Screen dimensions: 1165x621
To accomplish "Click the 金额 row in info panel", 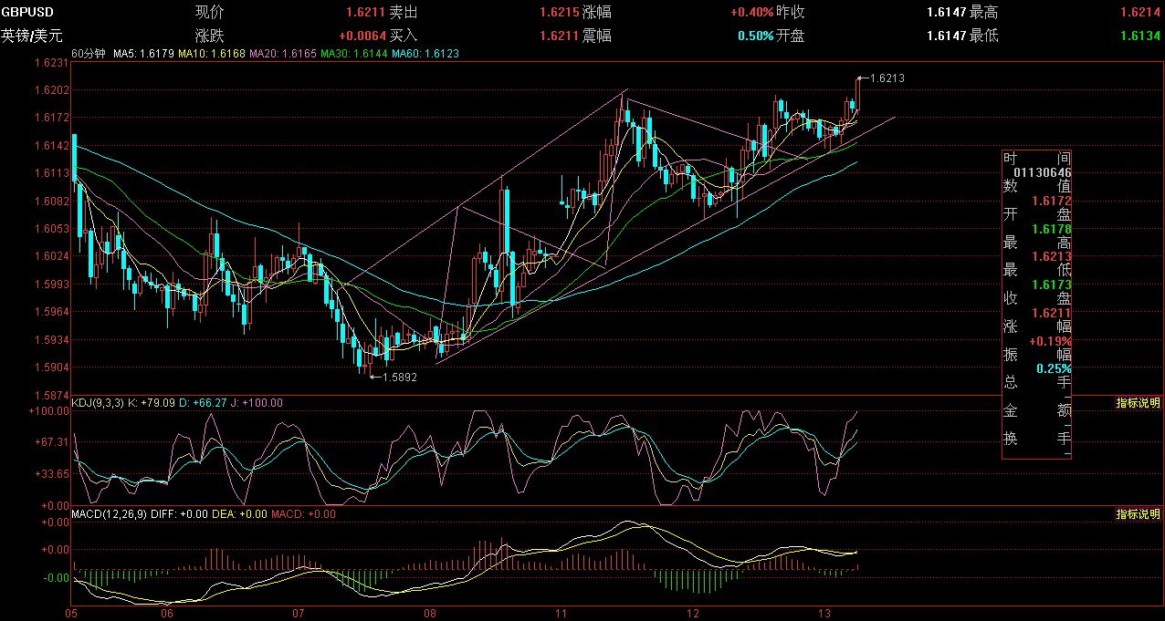I will coord(1037,411).
